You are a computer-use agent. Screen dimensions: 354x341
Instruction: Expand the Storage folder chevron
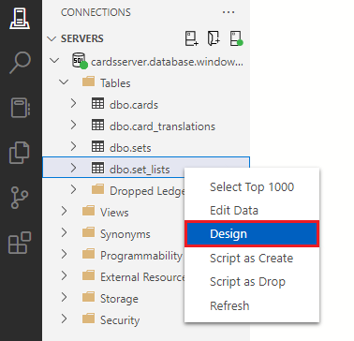click(64, 298)
